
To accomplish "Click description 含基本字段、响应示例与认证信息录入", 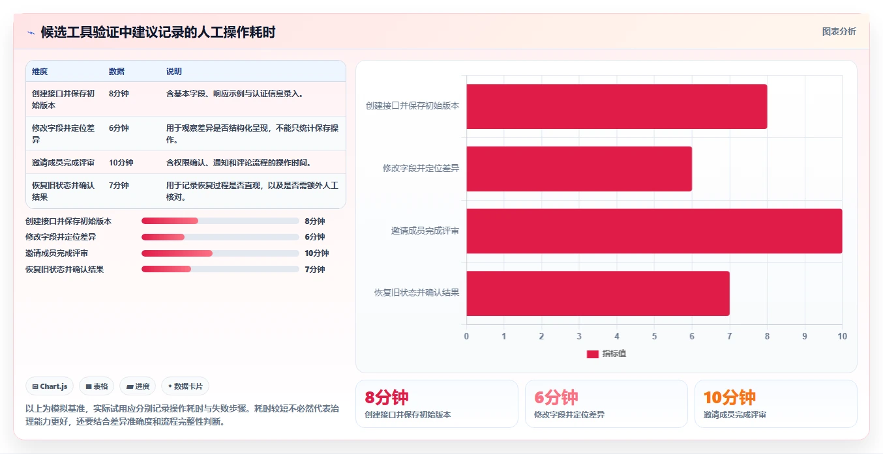I will pyautogui.click(x=235, y=94).
